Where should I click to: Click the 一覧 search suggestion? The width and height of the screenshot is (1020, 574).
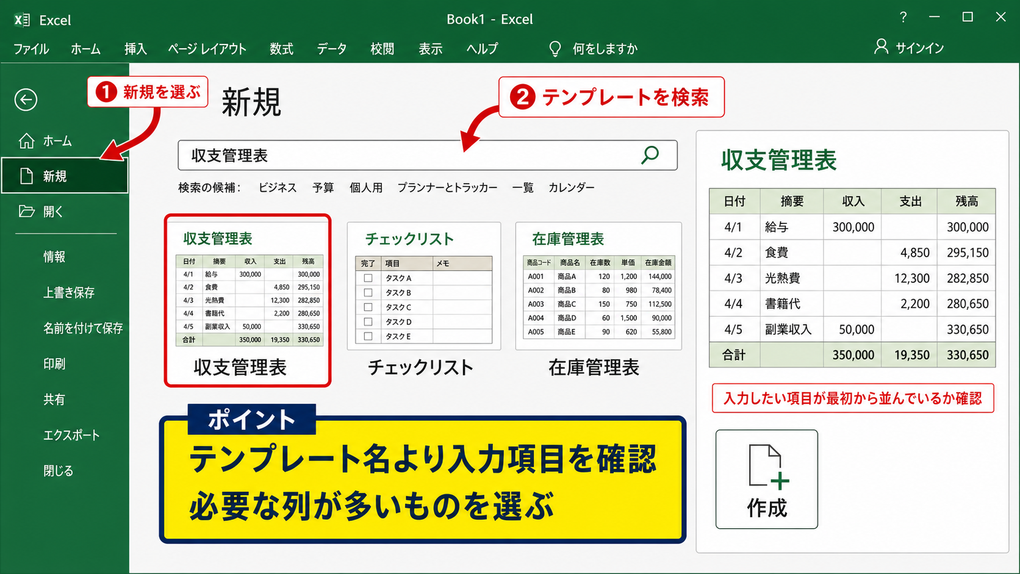point(523,188)
